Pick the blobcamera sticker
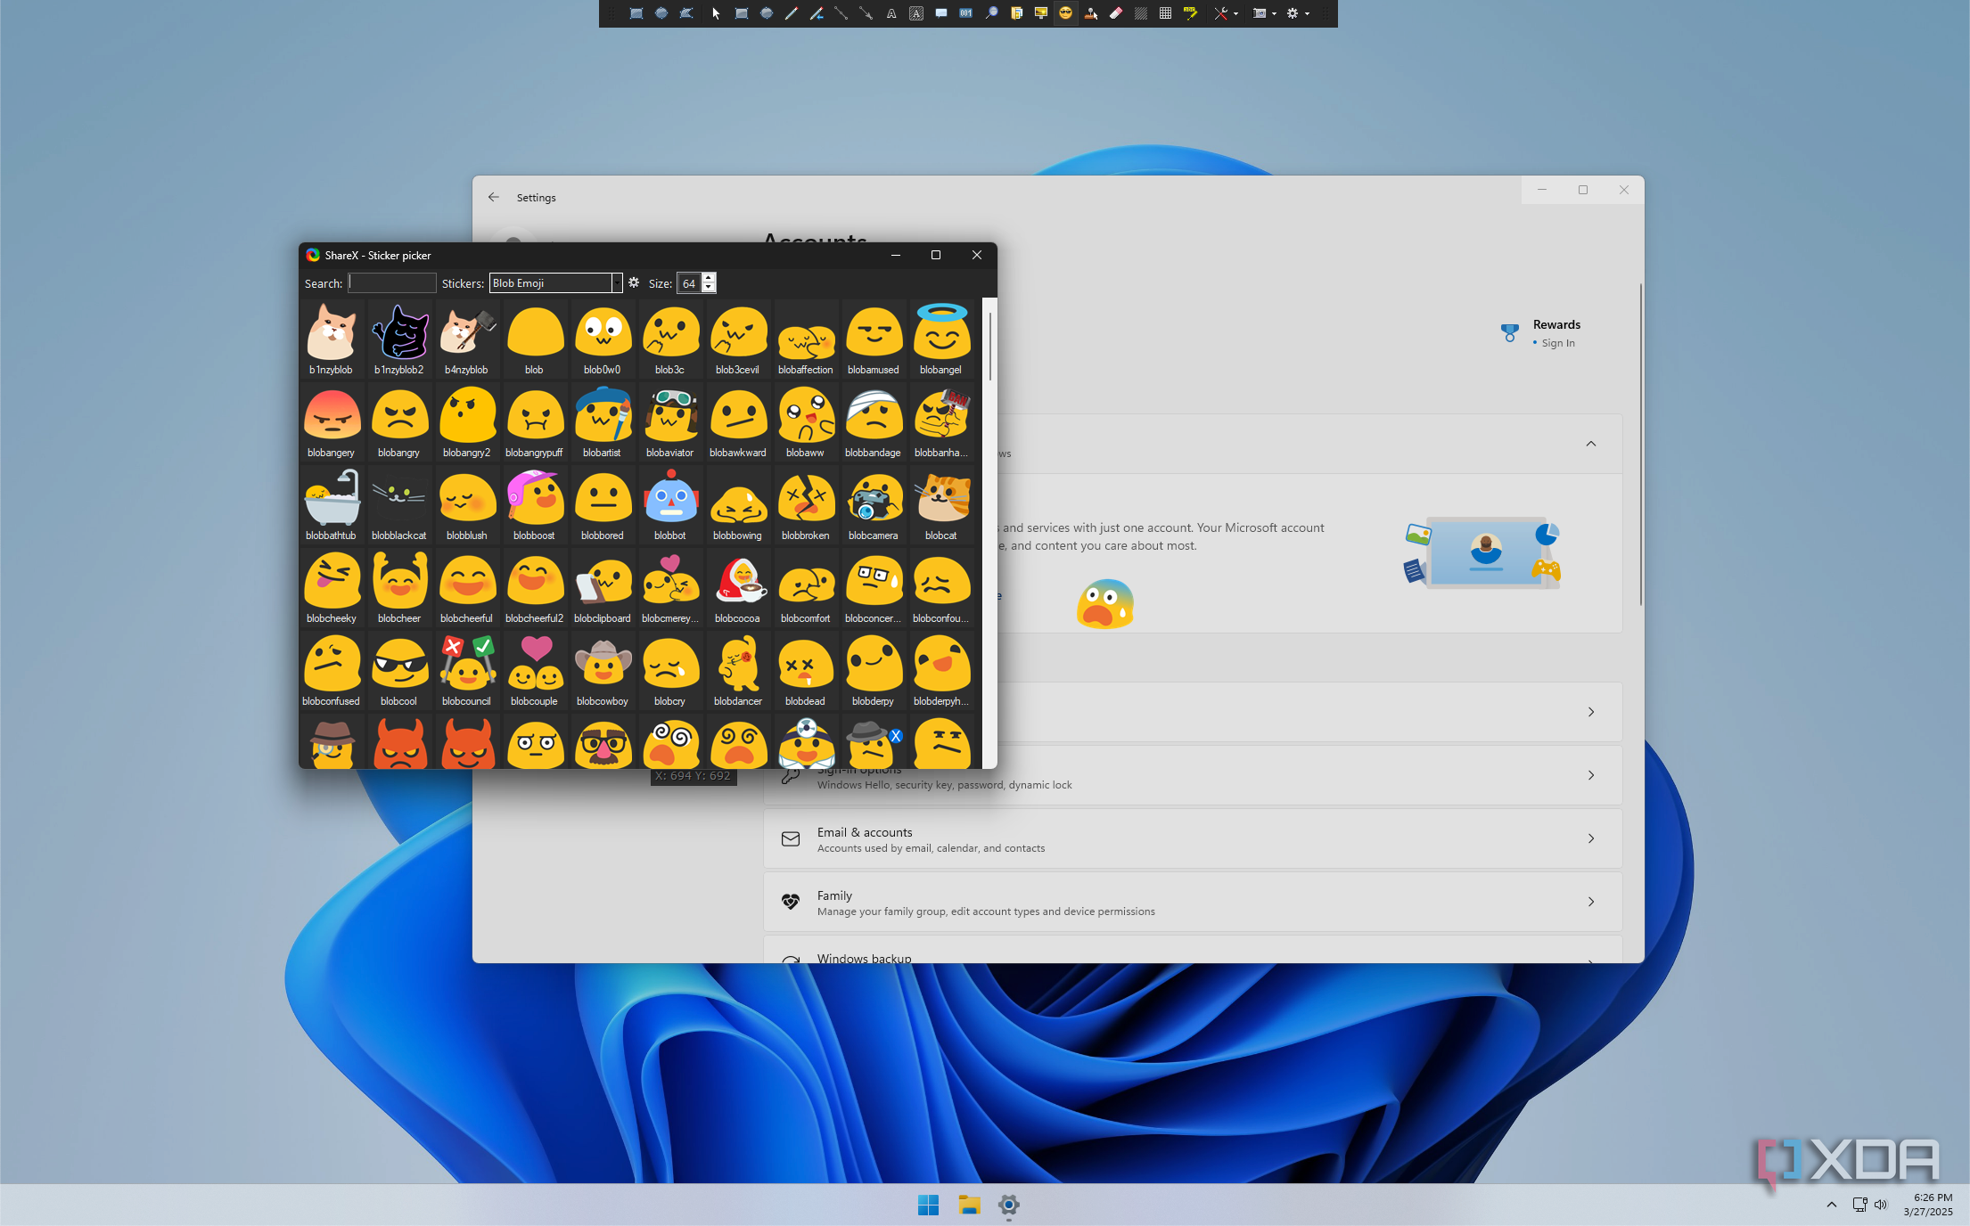This screenshot has width=1970, height=1226. (x=874, y=505)
